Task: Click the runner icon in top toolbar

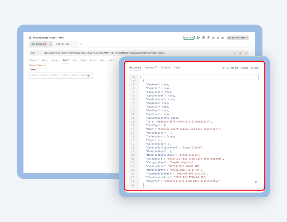Action: (208, 38)
